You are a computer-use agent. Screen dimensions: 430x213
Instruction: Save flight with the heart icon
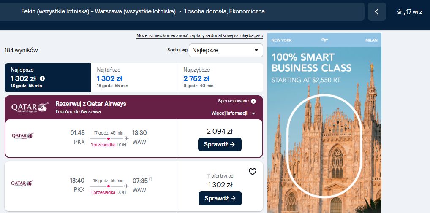pyautogui.click(x=252, y=172)
